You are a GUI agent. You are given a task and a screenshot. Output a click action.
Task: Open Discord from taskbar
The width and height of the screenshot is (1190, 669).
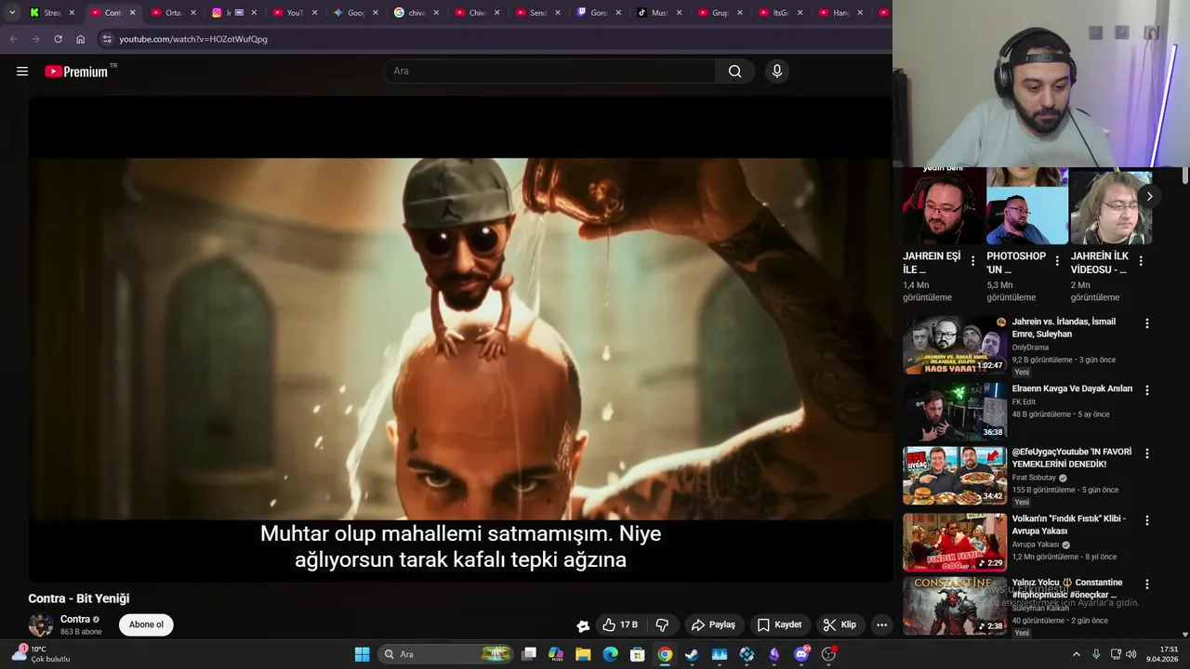click(x=801, y=654)
